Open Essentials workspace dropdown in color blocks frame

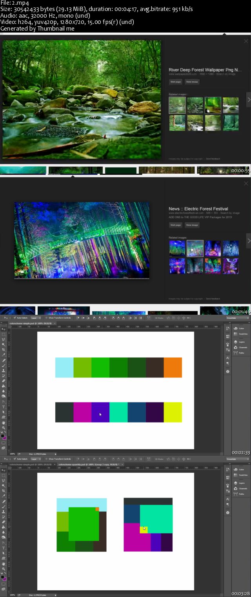click(237, 459)
